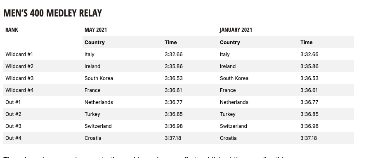Select Switzerland in the January 2021 column
The image size is (380, 158).
pyautogui.click(x=234, y=126)
